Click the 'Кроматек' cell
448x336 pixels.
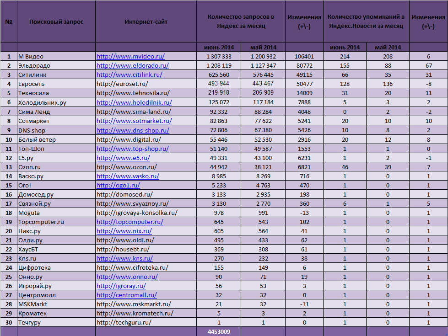pyautogui.click(x=56, y=313)
